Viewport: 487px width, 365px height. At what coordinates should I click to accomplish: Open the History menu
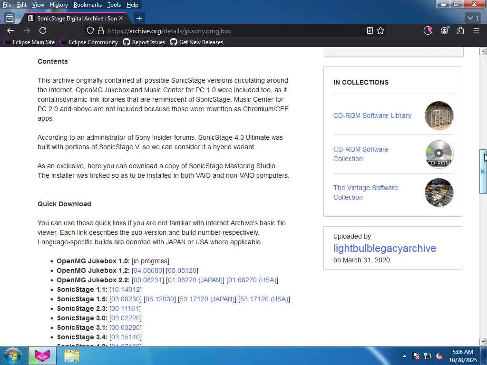[58, 5]
